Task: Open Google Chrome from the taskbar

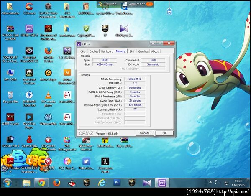Action: (41, 183)
